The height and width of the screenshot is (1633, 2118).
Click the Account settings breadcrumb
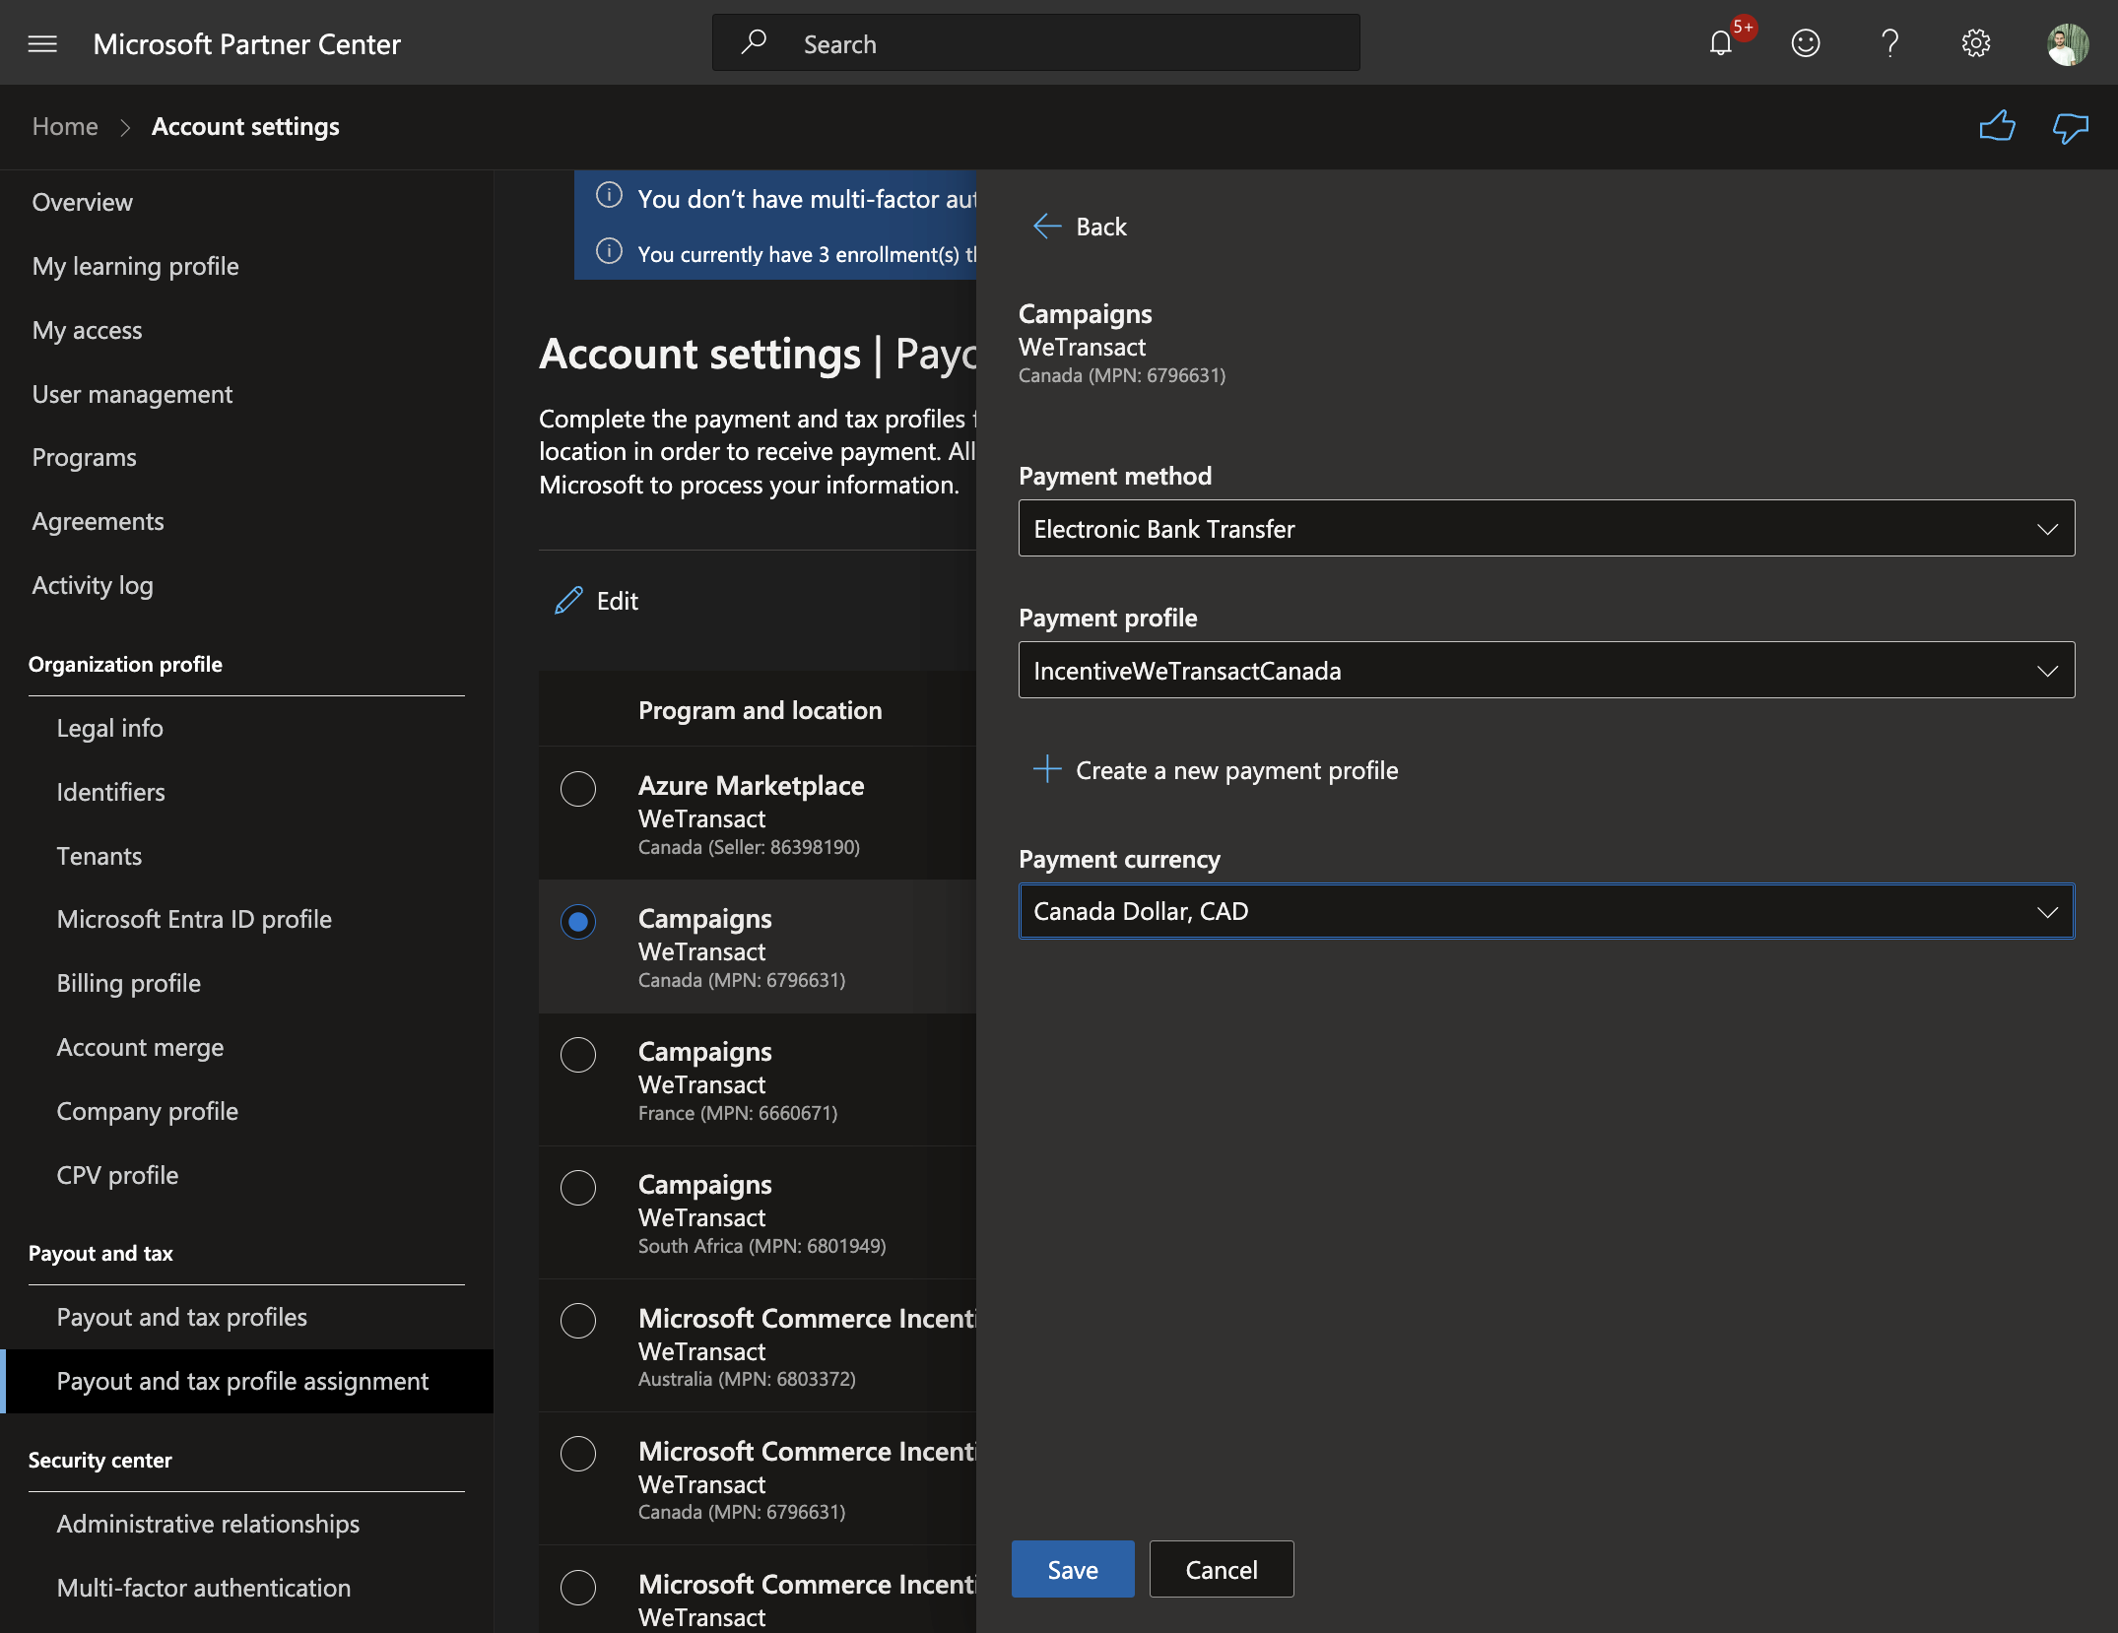tap(245, 126)
